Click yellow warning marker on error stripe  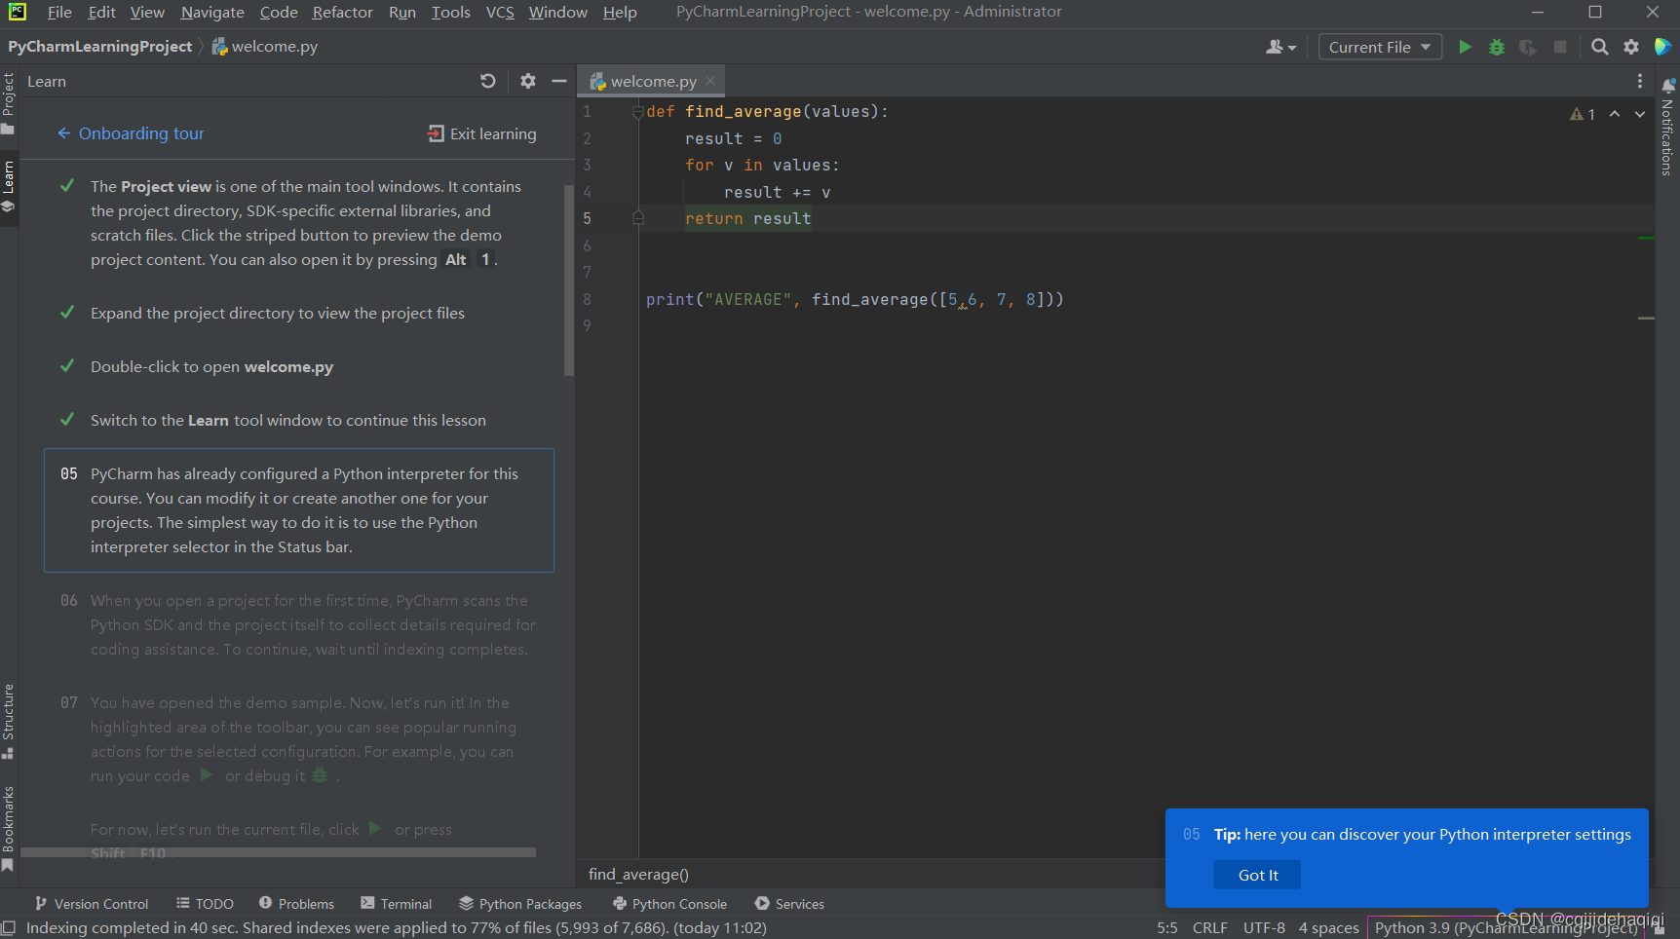[x=1647, y=319]
